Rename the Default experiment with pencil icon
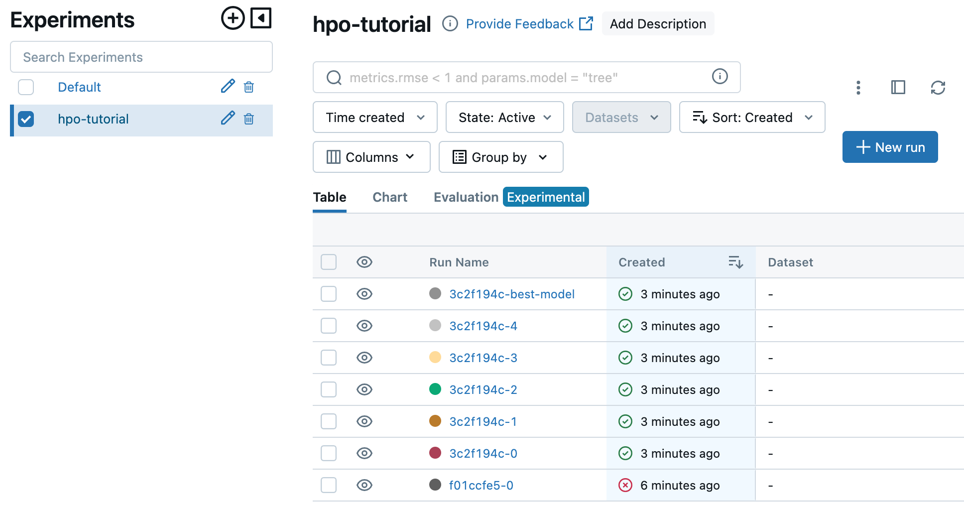 click(x=228, y=87)
